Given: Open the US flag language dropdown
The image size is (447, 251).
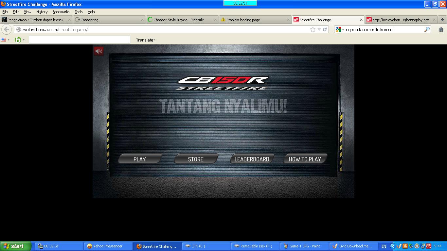Looking at the screenshot, I should (5, 40).
